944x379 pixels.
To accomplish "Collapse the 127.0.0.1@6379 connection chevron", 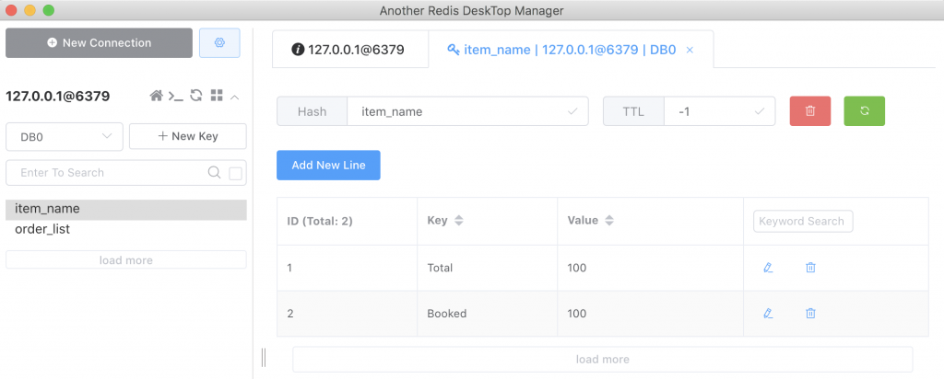I will pyautogui.click(x=235, y=96).
